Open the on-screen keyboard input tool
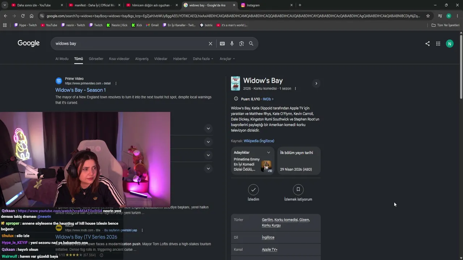 (222, 44)
